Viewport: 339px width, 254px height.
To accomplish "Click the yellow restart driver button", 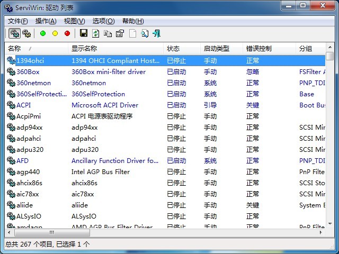I will pos(55,33).
